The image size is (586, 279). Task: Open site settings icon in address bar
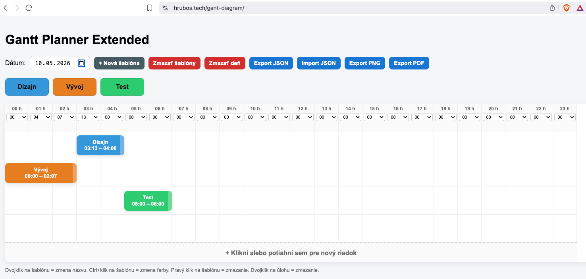point(165,8)
